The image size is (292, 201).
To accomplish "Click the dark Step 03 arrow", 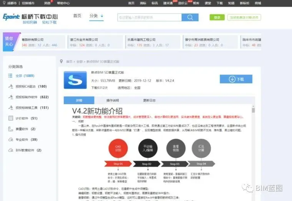I will (x=175, y=164).
